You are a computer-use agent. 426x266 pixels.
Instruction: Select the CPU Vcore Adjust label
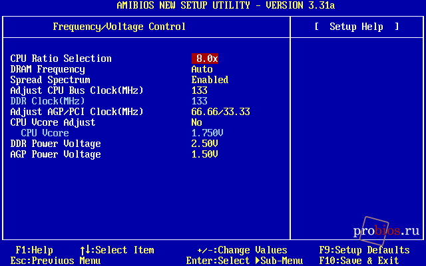pos(53,122)
